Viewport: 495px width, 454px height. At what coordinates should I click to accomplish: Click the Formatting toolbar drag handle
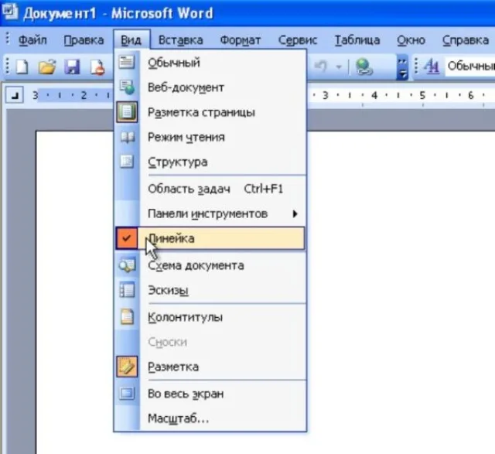(x=416, y=67)
